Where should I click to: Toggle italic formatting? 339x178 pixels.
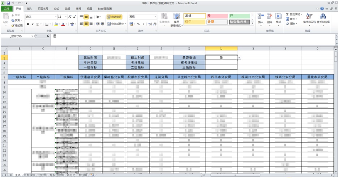pos(33,24)
